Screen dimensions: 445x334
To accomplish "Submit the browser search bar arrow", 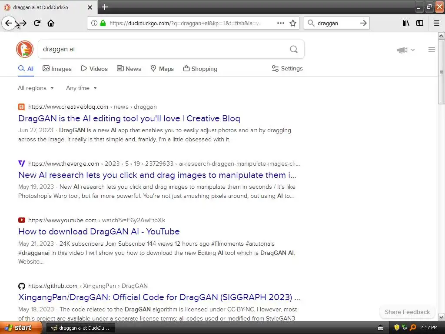I will tap(363, 23).
